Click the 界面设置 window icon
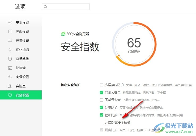The width and height of the screenshot is (196, 136). [x=10, y=31]
